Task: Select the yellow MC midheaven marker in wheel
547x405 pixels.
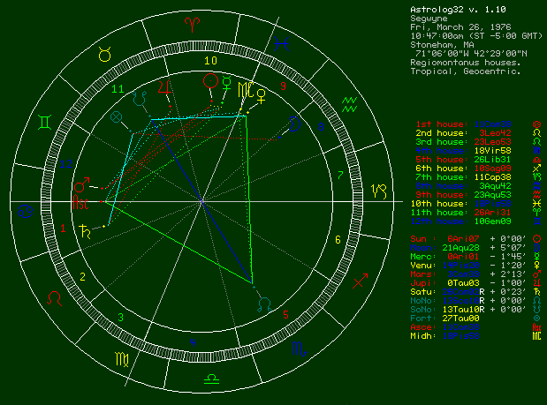Action: (246, 90)
